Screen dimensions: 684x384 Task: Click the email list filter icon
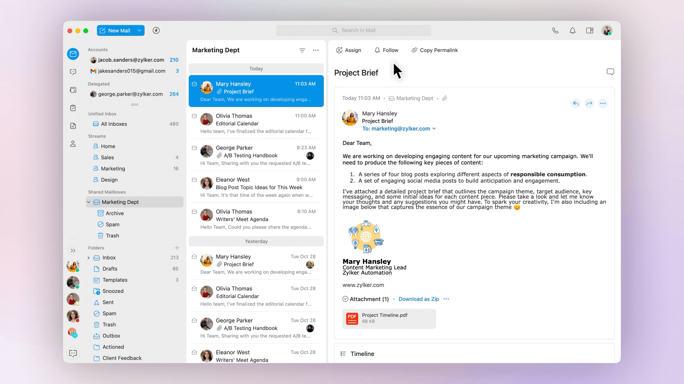(302, 50)
